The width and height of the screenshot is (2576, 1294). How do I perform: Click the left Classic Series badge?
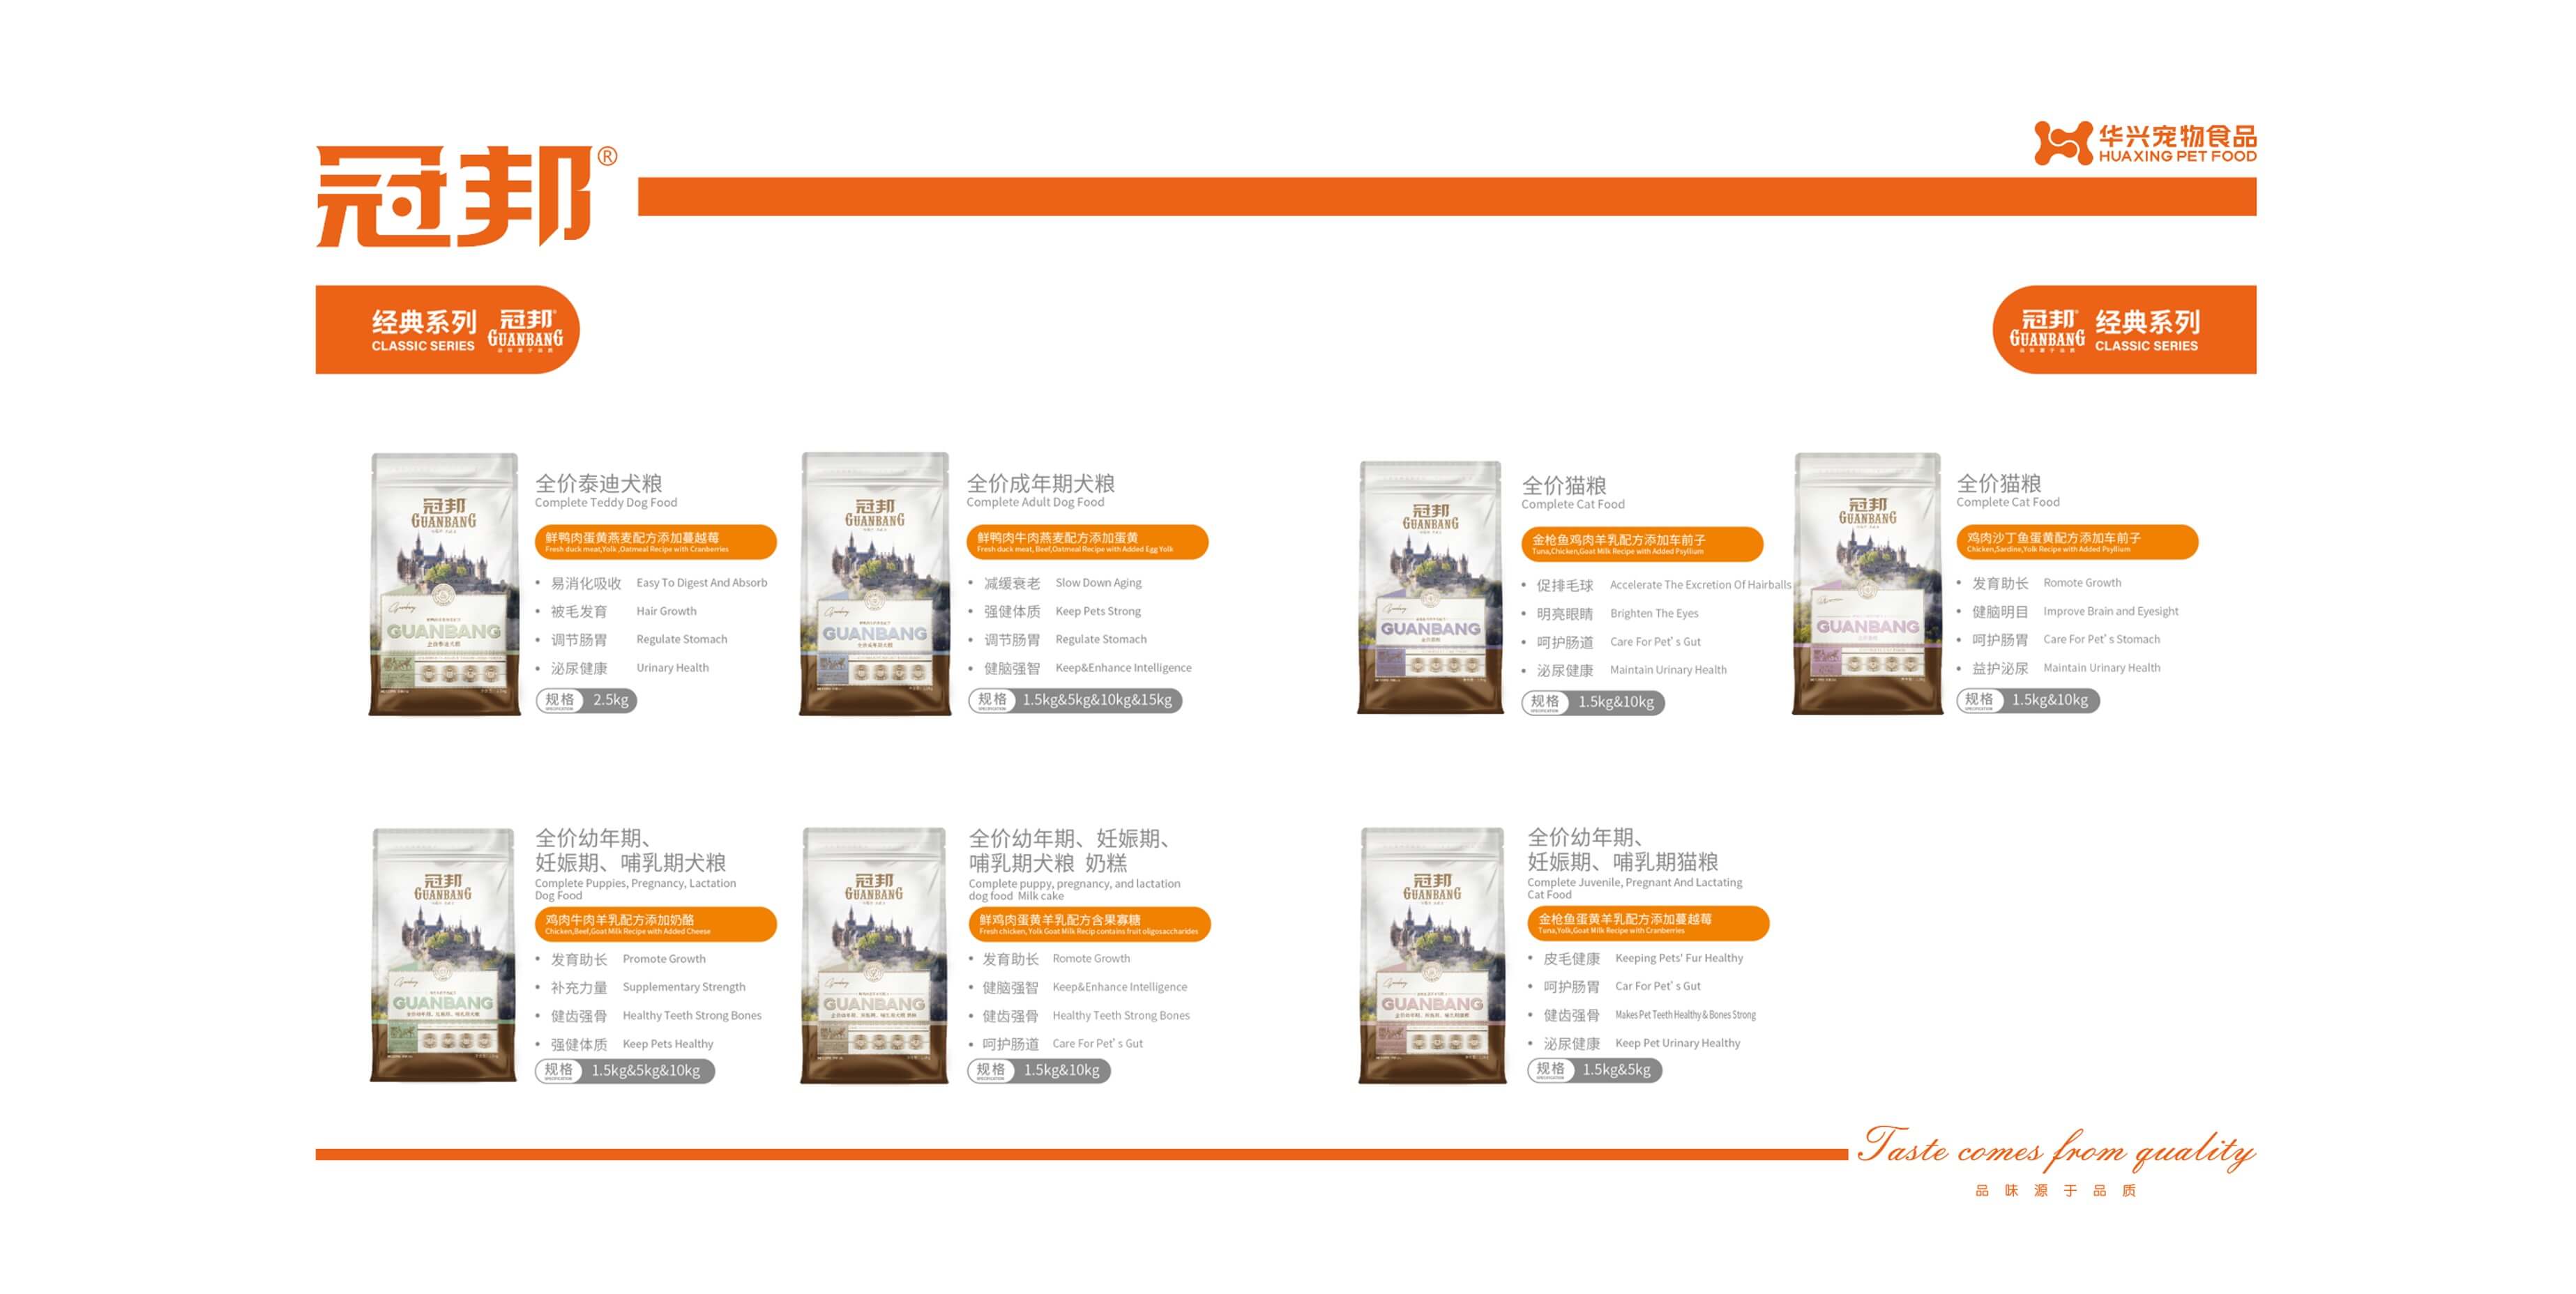point(447,330)
